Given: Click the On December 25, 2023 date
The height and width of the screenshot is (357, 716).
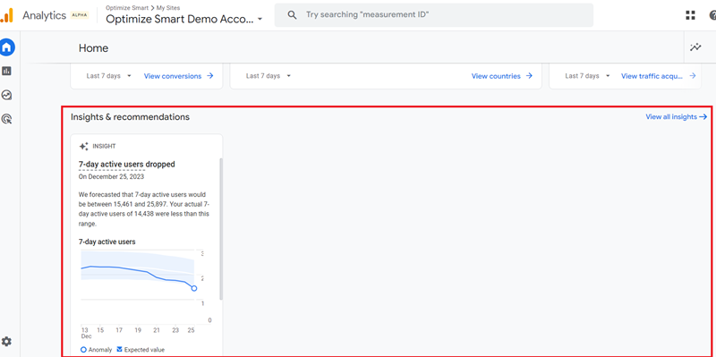Looking at the screenshot, I should click(x=111, y=176).
